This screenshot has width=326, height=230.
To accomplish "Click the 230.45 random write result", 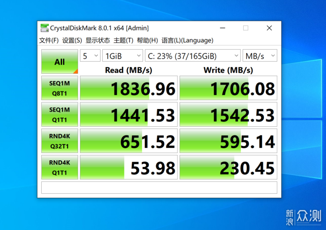I will click(x=228, y=168).
